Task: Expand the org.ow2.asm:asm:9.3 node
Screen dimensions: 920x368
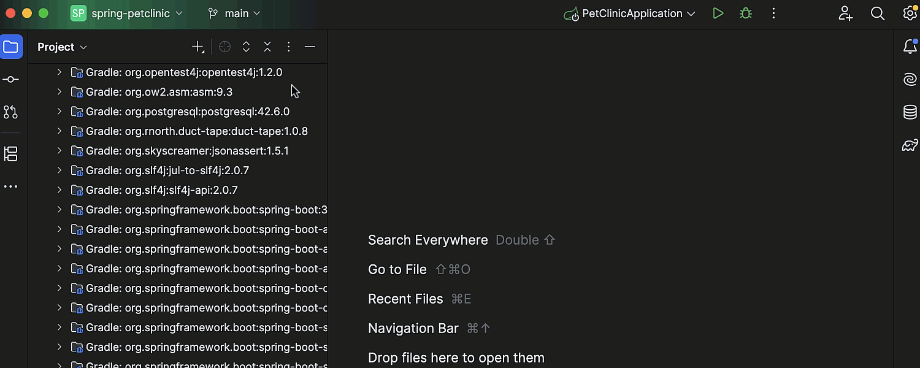Action: point(59,92)
